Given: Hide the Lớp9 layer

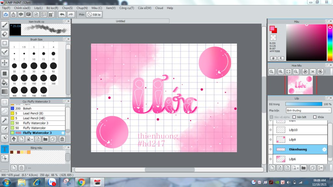Looking at the screenshot, I should click(271, 140).
